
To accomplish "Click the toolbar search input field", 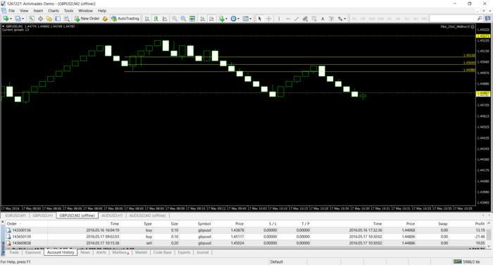I will 453,19.
